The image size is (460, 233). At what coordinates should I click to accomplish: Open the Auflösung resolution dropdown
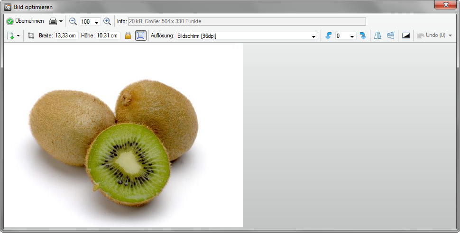tap(314, 36)
